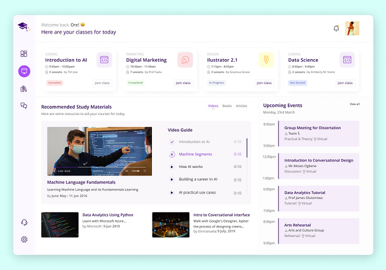Play Building a career in AI video
This screenshot has height=270, width=386.
tap(172, 180)
